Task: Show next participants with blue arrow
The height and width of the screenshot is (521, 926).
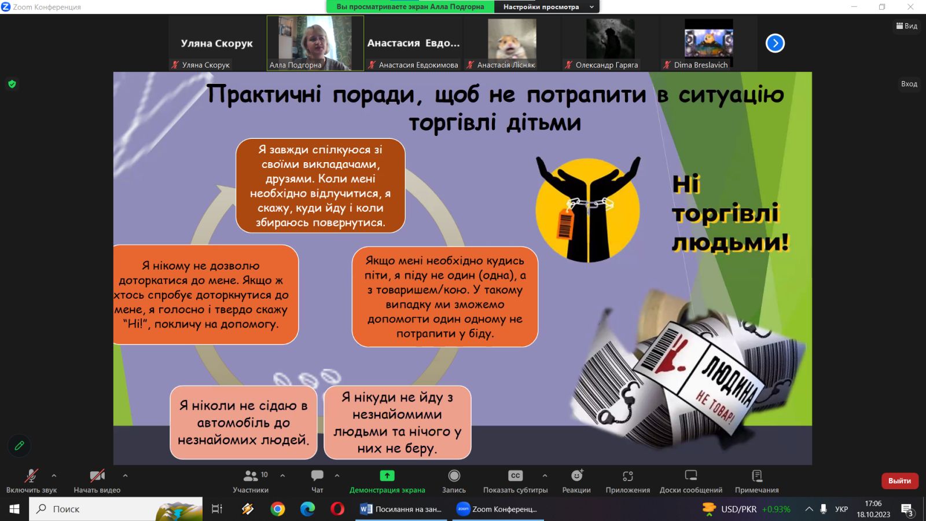Action: 775,43
